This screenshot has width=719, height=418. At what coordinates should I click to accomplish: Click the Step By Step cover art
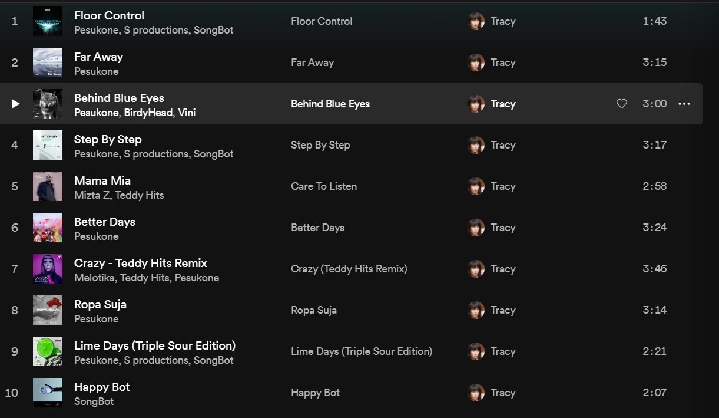[x=48, y=145]
